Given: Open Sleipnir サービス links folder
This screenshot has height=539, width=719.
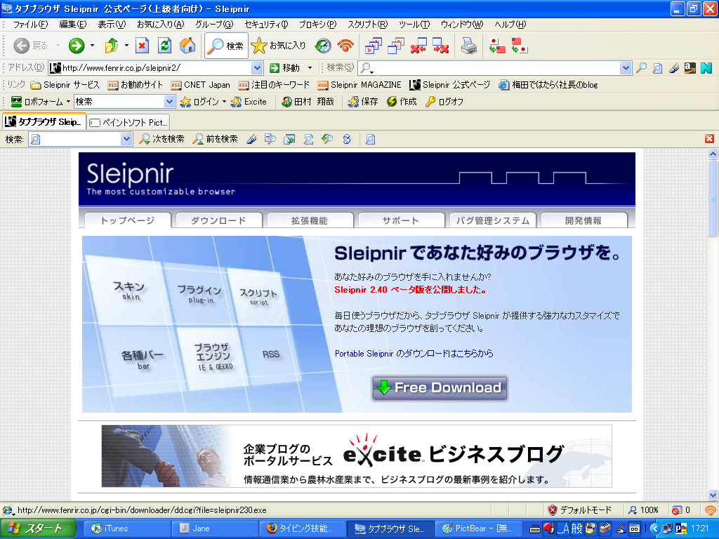Looking at the screenshot, I should 65,85.
